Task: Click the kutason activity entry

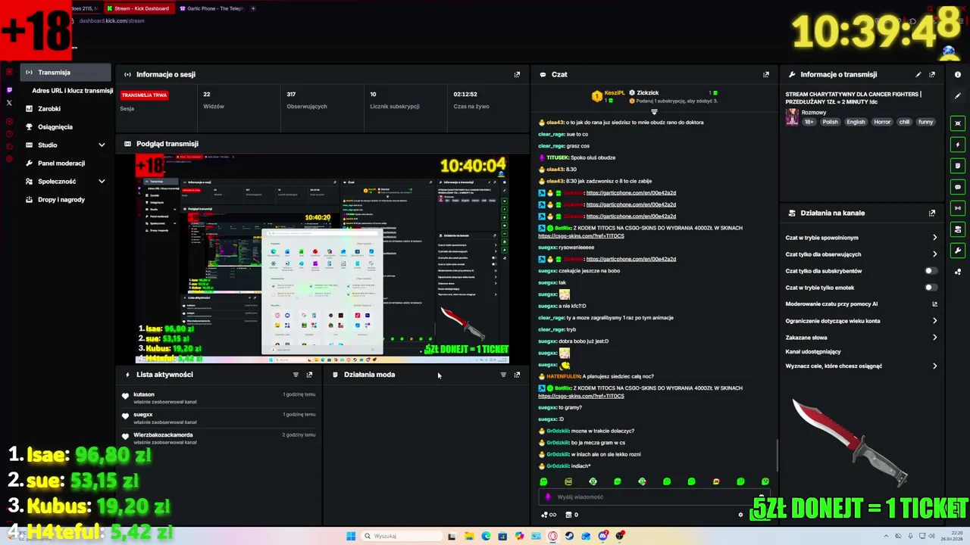Action: pos(218,398)
